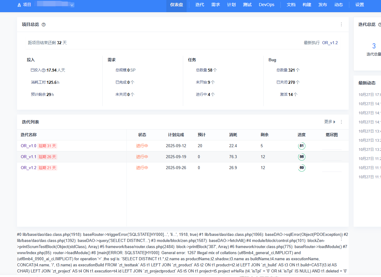Open the 计划 navigation tab
The width and height of the screenshot is (381, 277).
(231, 5)
